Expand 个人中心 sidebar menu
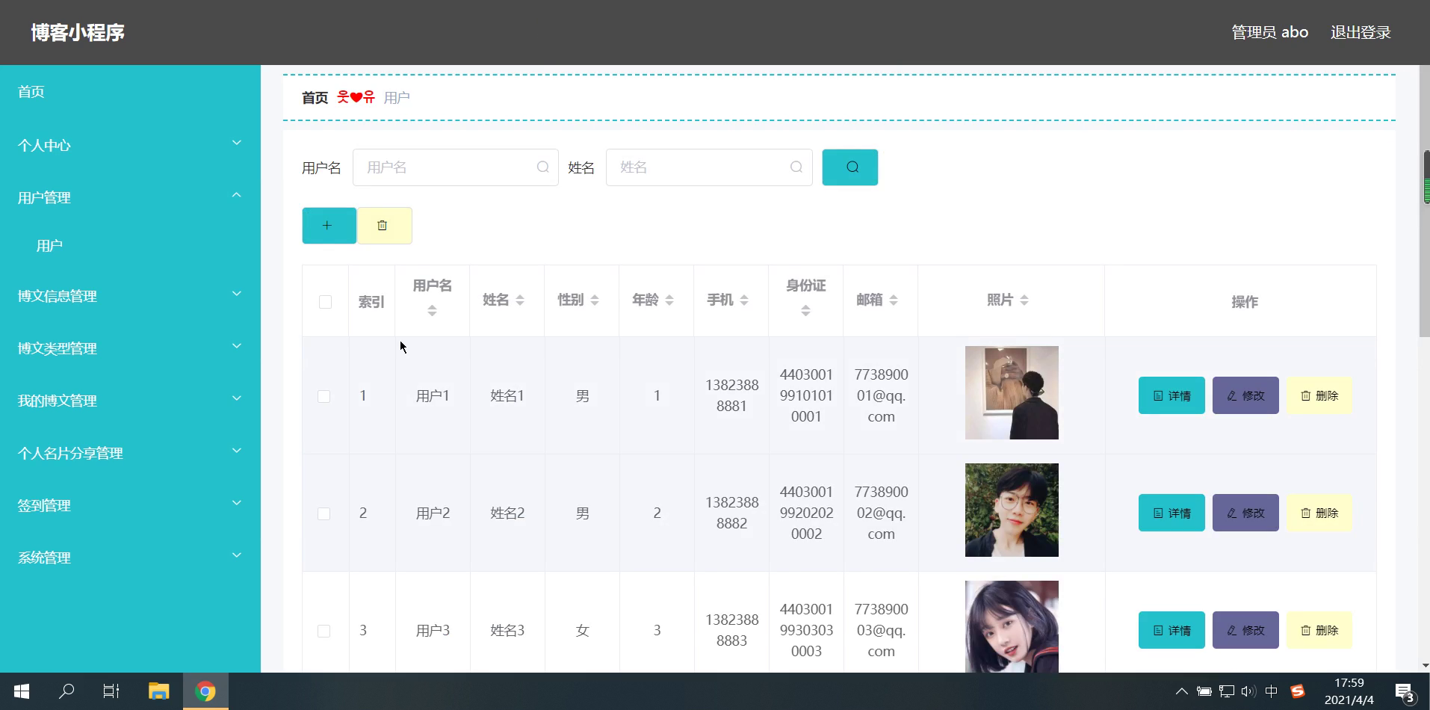The height and width of the screenshot is (710, 1430). tap(130, 145)
